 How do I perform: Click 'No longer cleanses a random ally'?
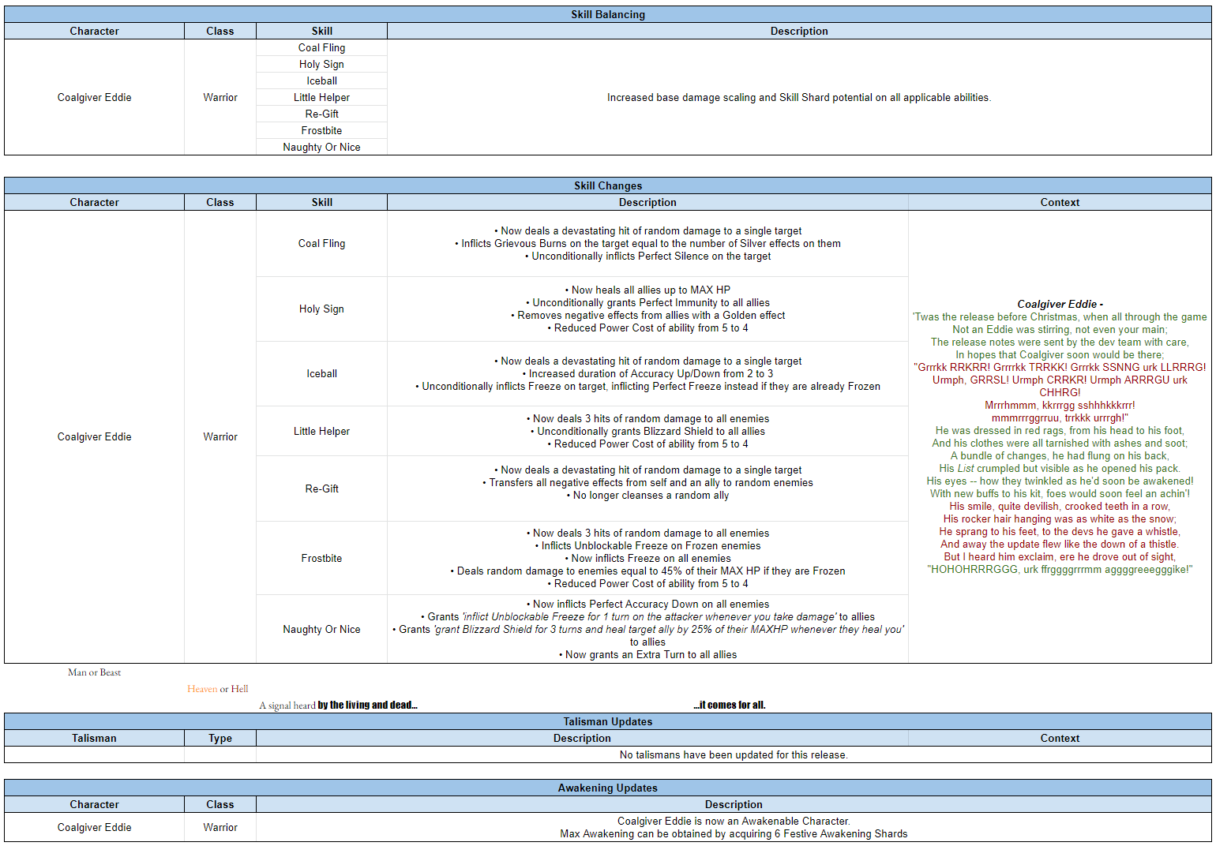[x=647, y=495]
